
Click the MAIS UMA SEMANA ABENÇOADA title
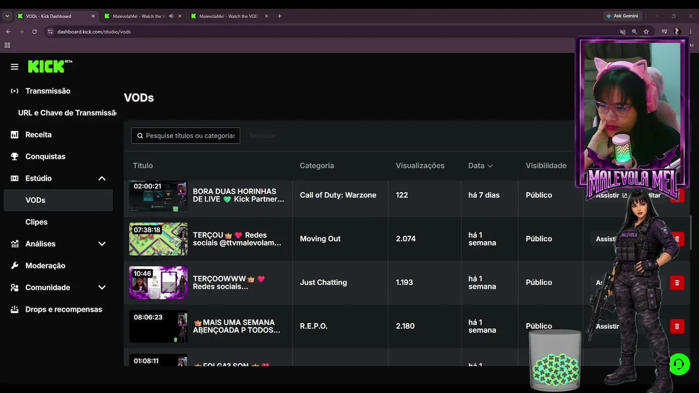(x=237, y=326)
